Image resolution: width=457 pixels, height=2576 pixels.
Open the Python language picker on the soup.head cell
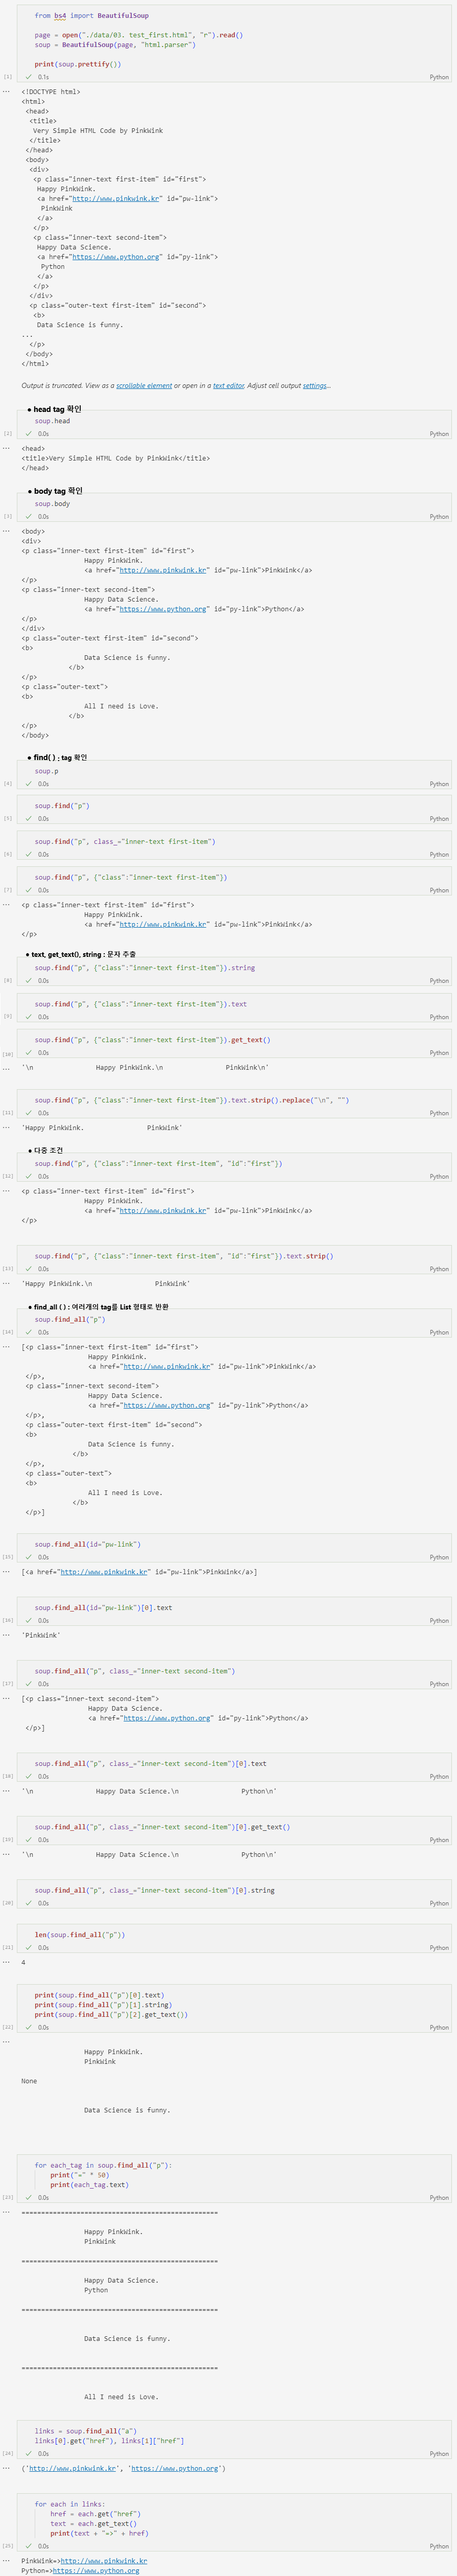click(x=439, y=434)
